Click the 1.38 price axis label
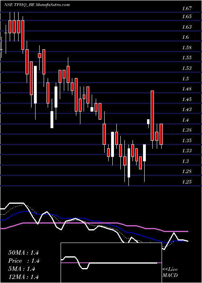Viewport: 202px width, 283px height. tap(187, 130)
